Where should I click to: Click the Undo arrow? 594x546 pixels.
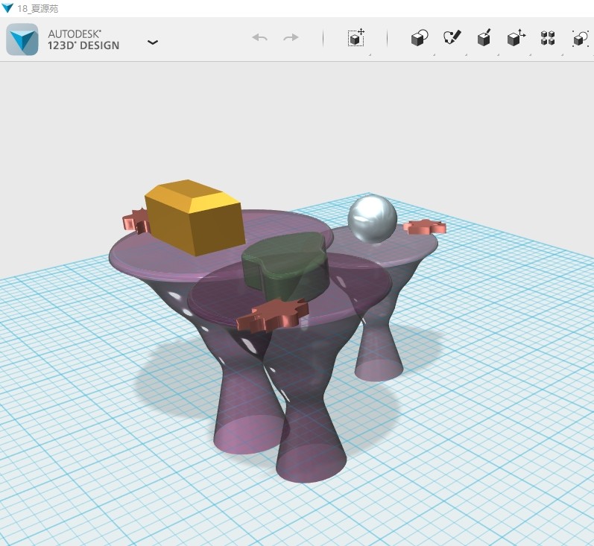(260, 37)
